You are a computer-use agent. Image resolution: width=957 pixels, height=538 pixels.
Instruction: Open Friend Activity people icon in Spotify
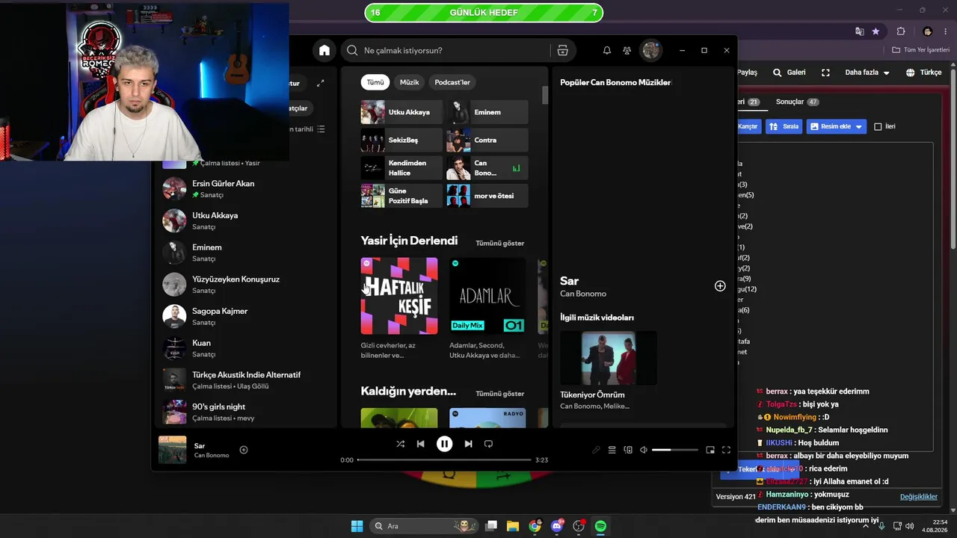click(x=627, y=50)
